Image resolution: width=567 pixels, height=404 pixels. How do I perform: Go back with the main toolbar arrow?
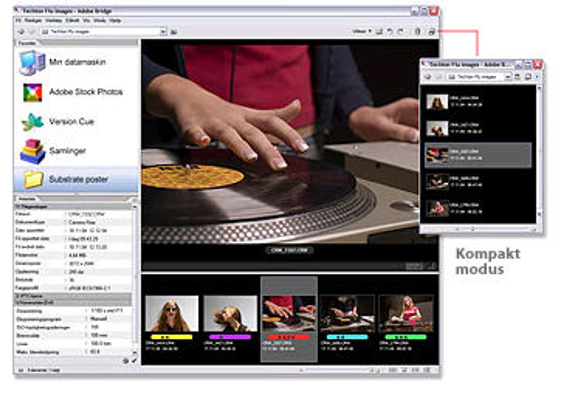pos(21,32)
